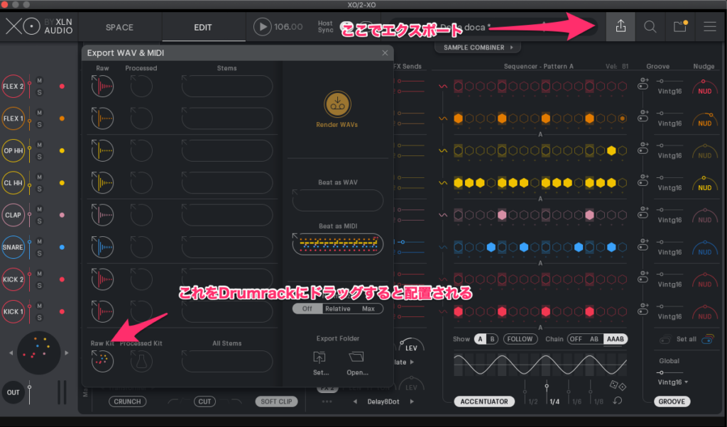Click the Raw Kit export icon
This screenshot has height=427, width=727.
(x=102, y=361)
